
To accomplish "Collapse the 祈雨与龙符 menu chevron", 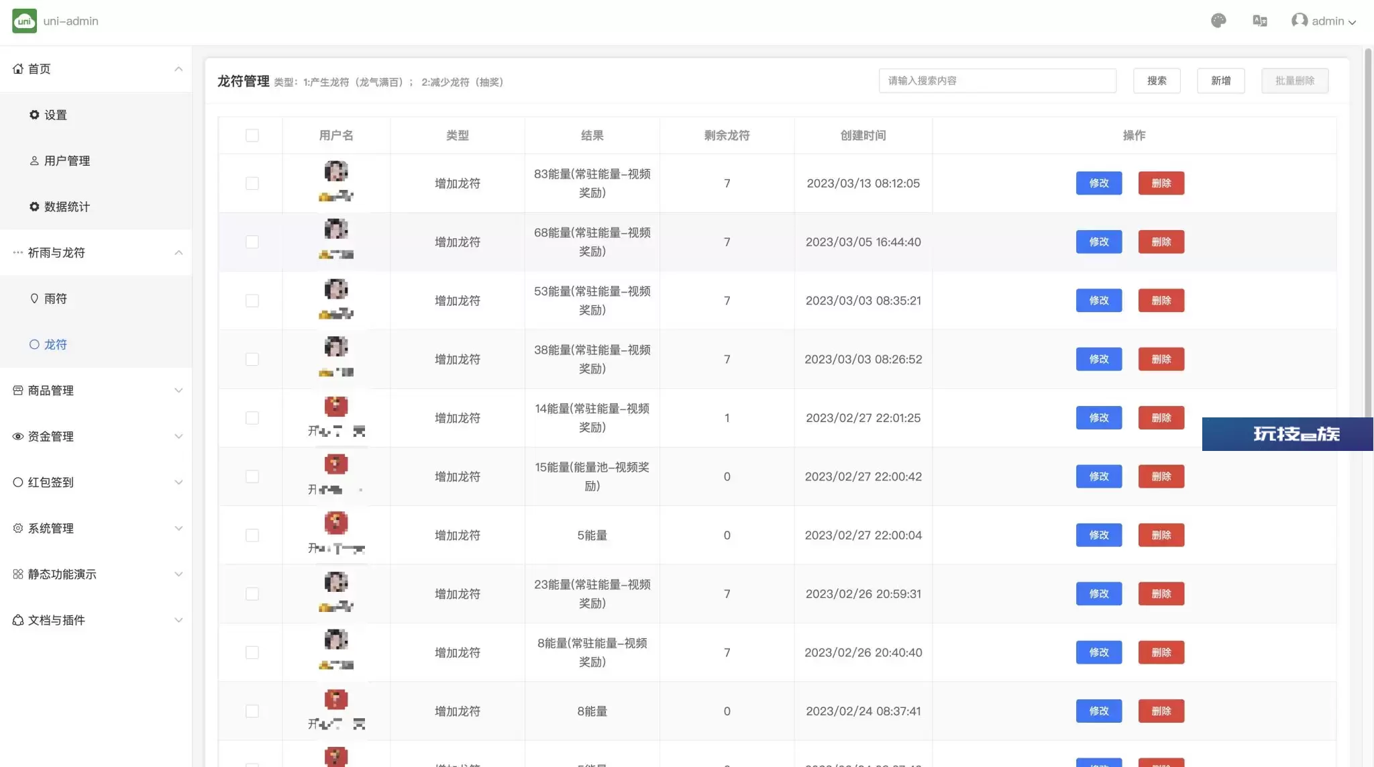I will [178, 253].
